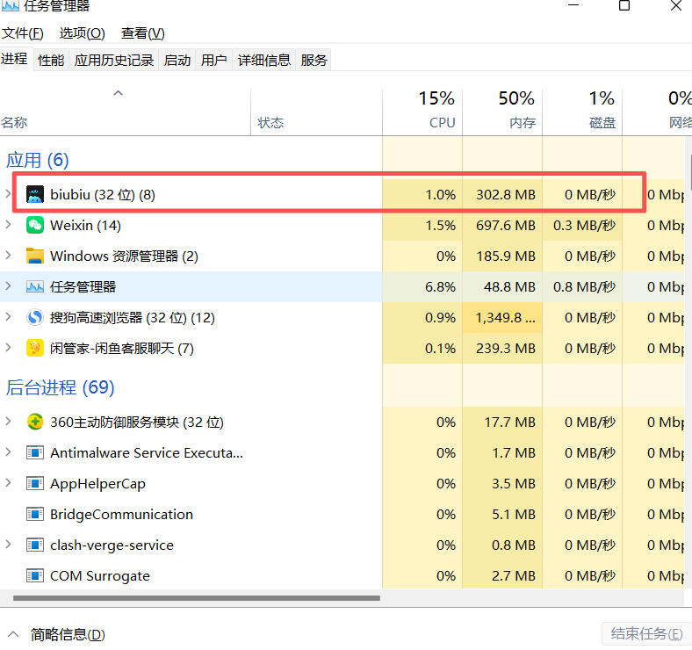Click the Windows 资源管理器 folder icon
The image size is (692, 650).
tap(35, 256)
